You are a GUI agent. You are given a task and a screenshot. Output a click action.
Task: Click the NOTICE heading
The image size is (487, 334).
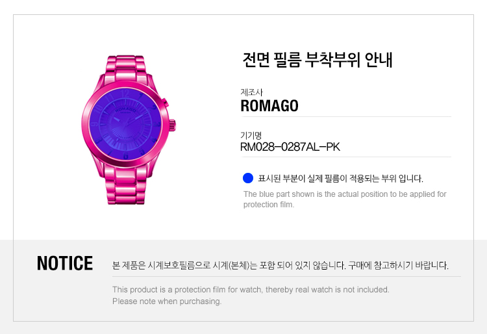[64, 263]
